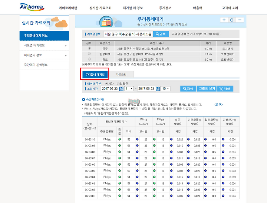Expand the 시도별 대기정보 submenu

[x=66, y=45]
